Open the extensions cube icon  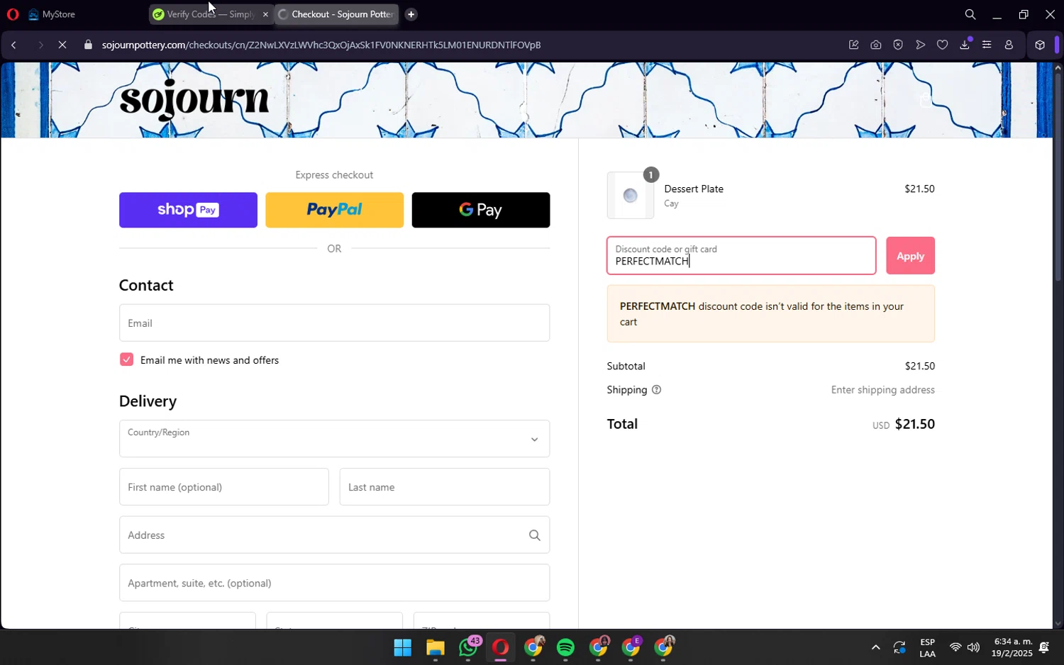[1040, 45]
